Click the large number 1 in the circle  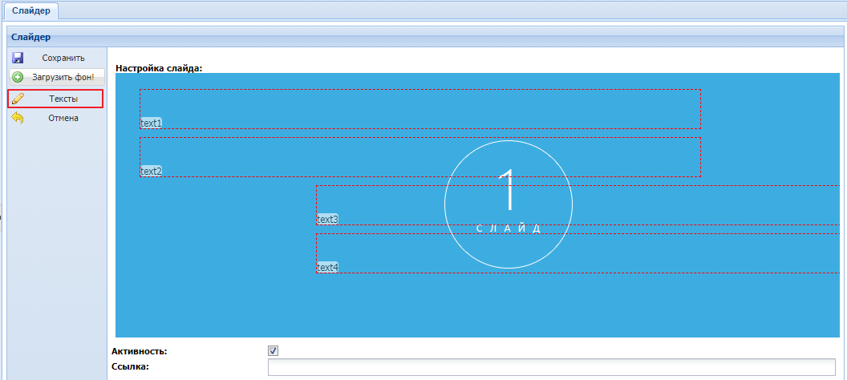[507, 191]
